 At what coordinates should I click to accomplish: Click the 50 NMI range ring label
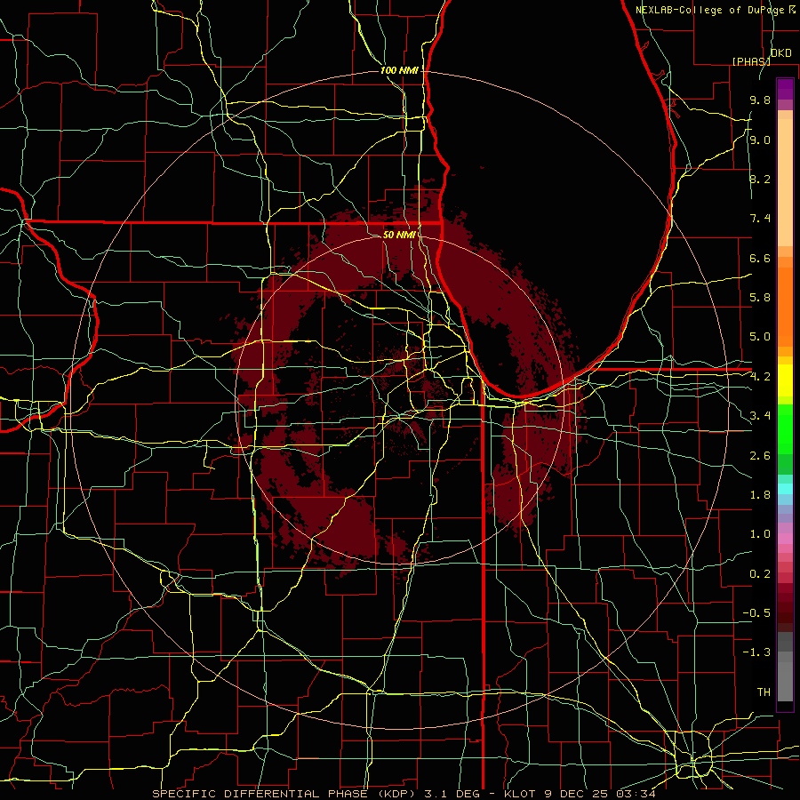coord(399,235)
